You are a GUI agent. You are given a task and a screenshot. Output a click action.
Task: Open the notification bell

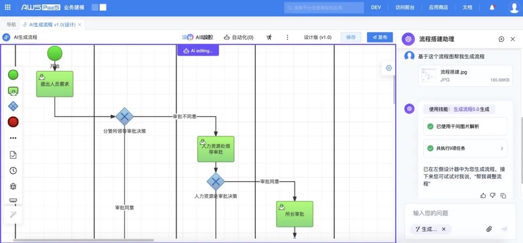492,7
